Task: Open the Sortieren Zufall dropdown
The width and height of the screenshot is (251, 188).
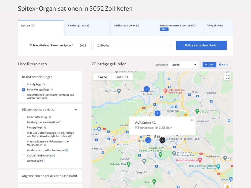Action: [x=183, y=65]
